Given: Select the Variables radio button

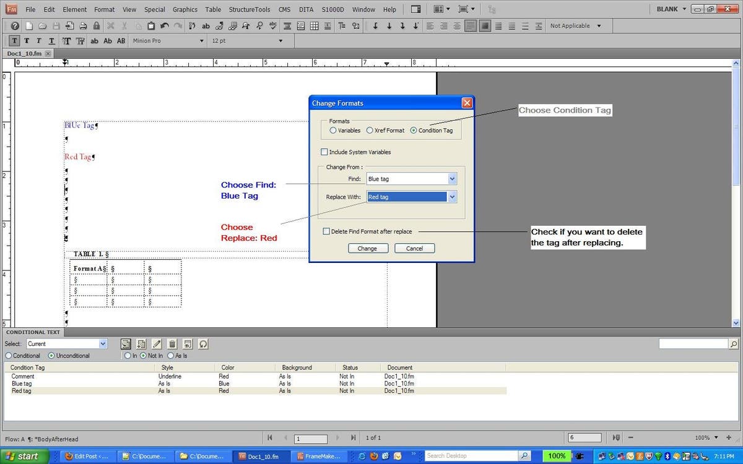Looking at the screenshot, I should 334,131.
